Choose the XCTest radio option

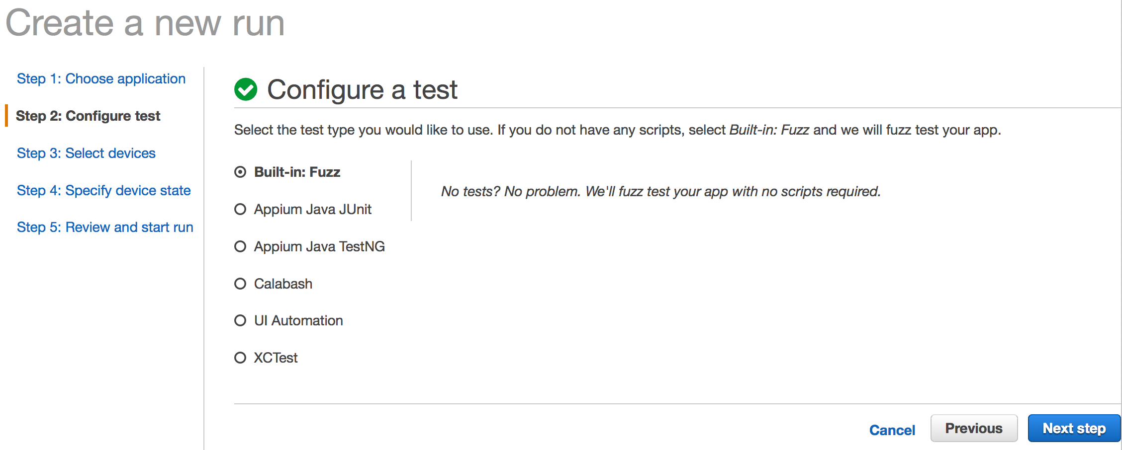pyautogui.click(x=240, y=358)
